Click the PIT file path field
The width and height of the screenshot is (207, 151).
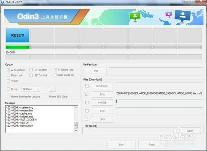[x=156, y=71]
